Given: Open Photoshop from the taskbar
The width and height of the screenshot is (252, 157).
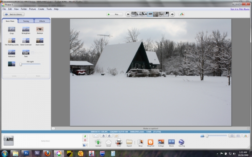Looking at the screenshot, I should 26,153.
